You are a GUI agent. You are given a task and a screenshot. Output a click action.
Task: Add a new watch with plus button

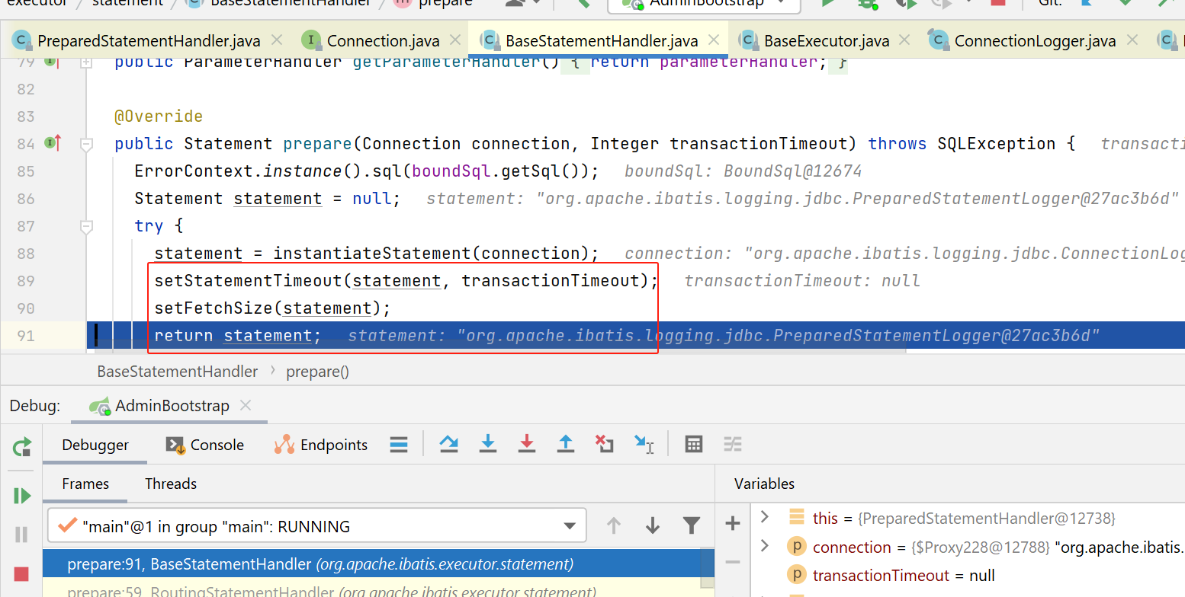732,523
